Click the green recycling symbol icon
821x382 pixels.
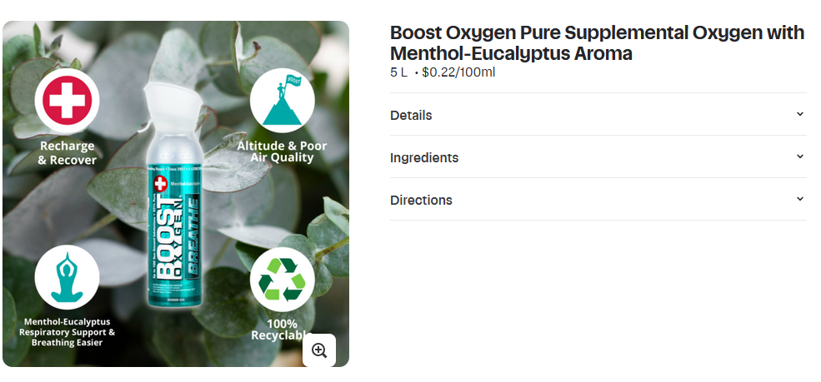pos(283,279)
